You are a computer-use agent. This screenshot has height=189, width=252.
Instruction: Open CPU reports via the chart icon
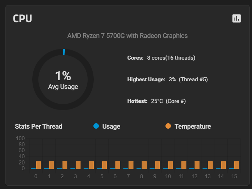coord(236,18)
